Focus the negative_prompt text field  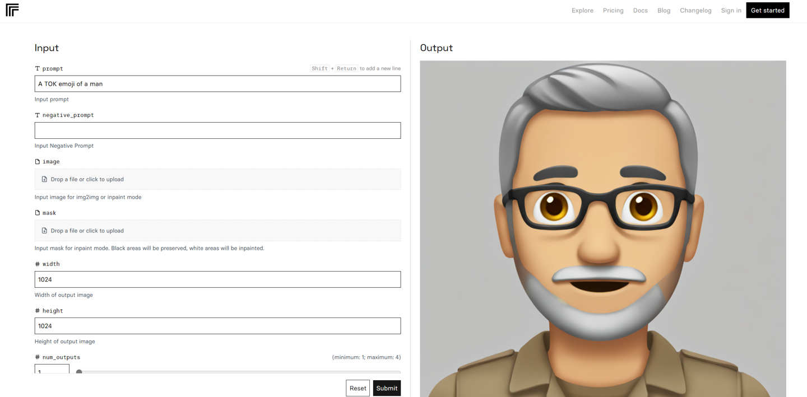217,130
